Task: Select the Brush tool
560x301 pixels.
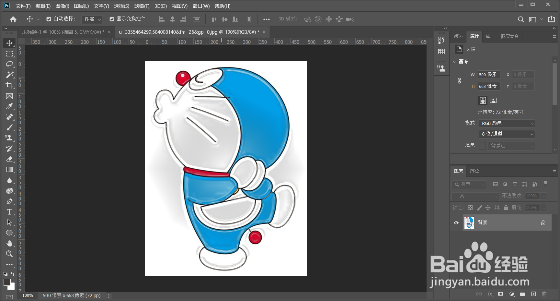Action: coord(9,127)
